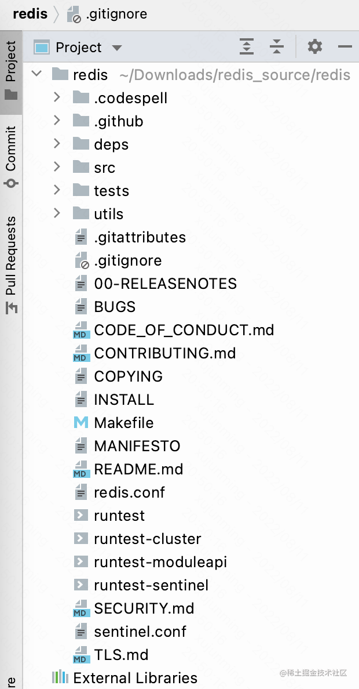359x689 pixels.
Task: Select the INSTALL file
Action: coord(124,400)
